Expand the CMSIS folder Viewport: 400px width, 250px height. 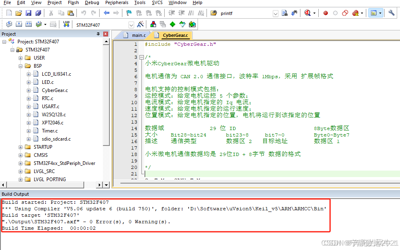(20, 156)
